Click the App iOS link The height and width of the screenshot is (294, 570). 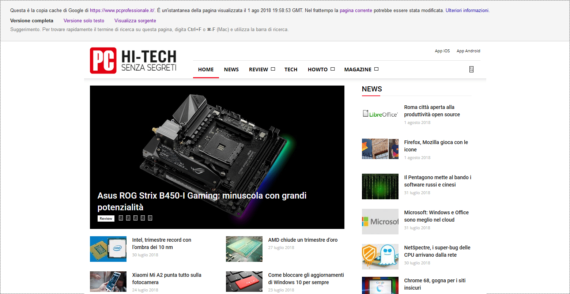[442, 51]
